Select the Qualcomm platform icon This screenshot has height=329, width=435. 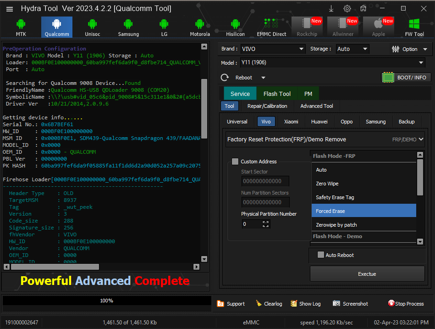tap(57, 27)
